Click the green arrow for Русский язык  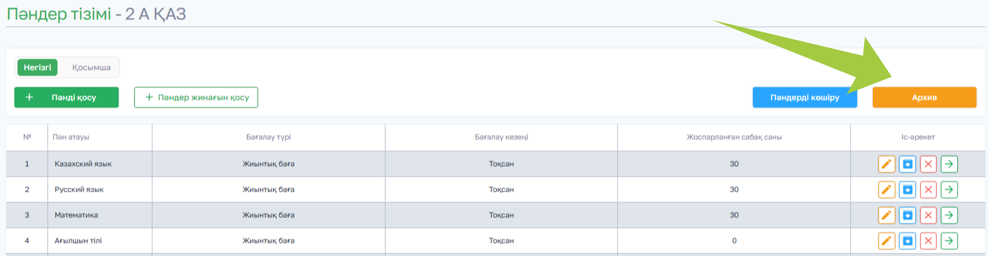pyautogui.click(x=949, y=190)
